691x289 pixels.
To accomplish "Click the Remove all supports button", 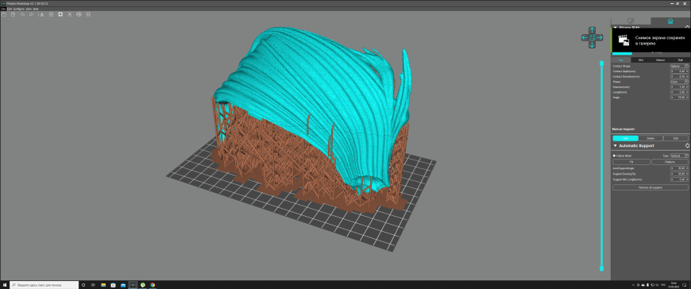I will (x=650, y=187).
